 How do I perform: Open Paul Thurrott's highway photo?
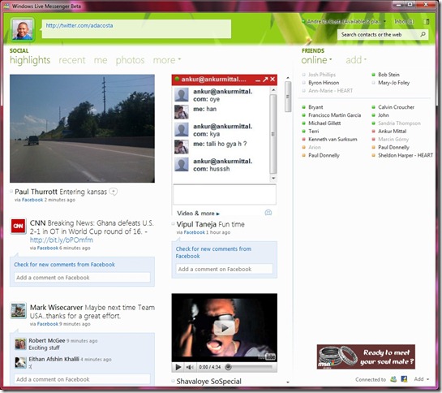pyautogui.click(x=82, y=128)
